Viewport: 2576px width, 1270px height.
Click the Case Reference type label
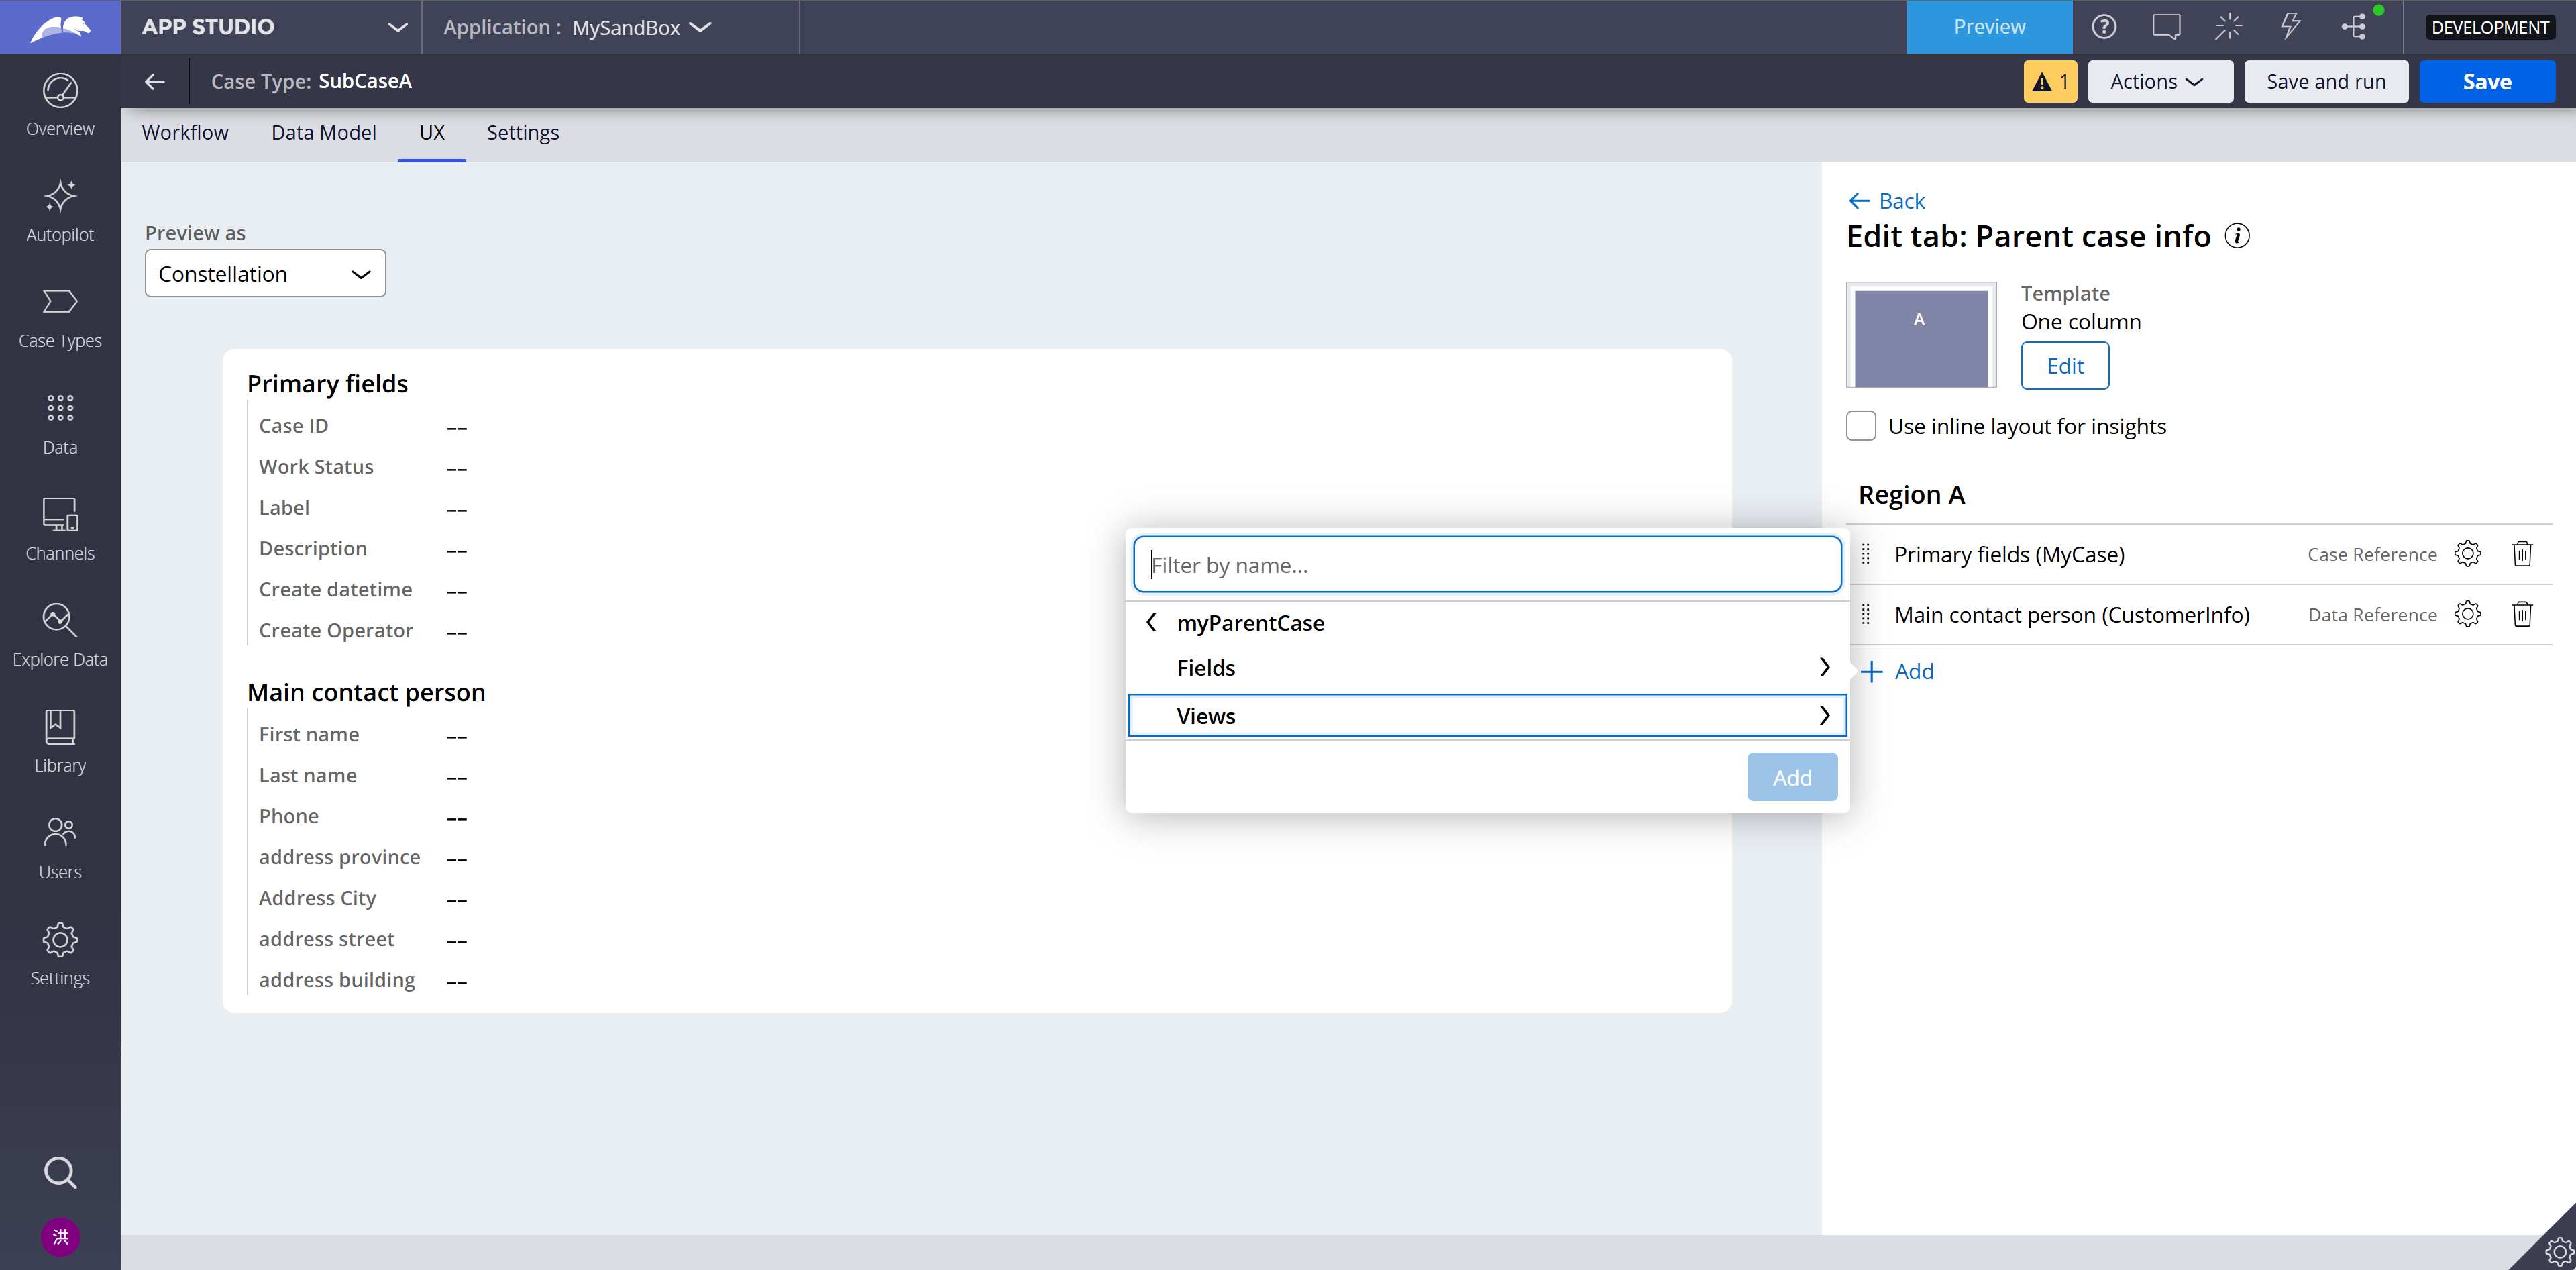point(2372,554)
